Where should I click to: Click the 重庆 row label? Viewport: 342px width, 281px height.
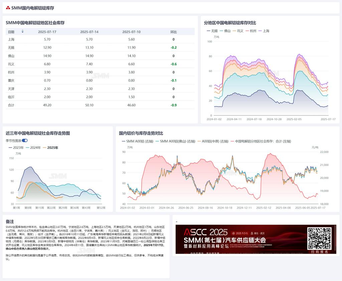[11, 80]
